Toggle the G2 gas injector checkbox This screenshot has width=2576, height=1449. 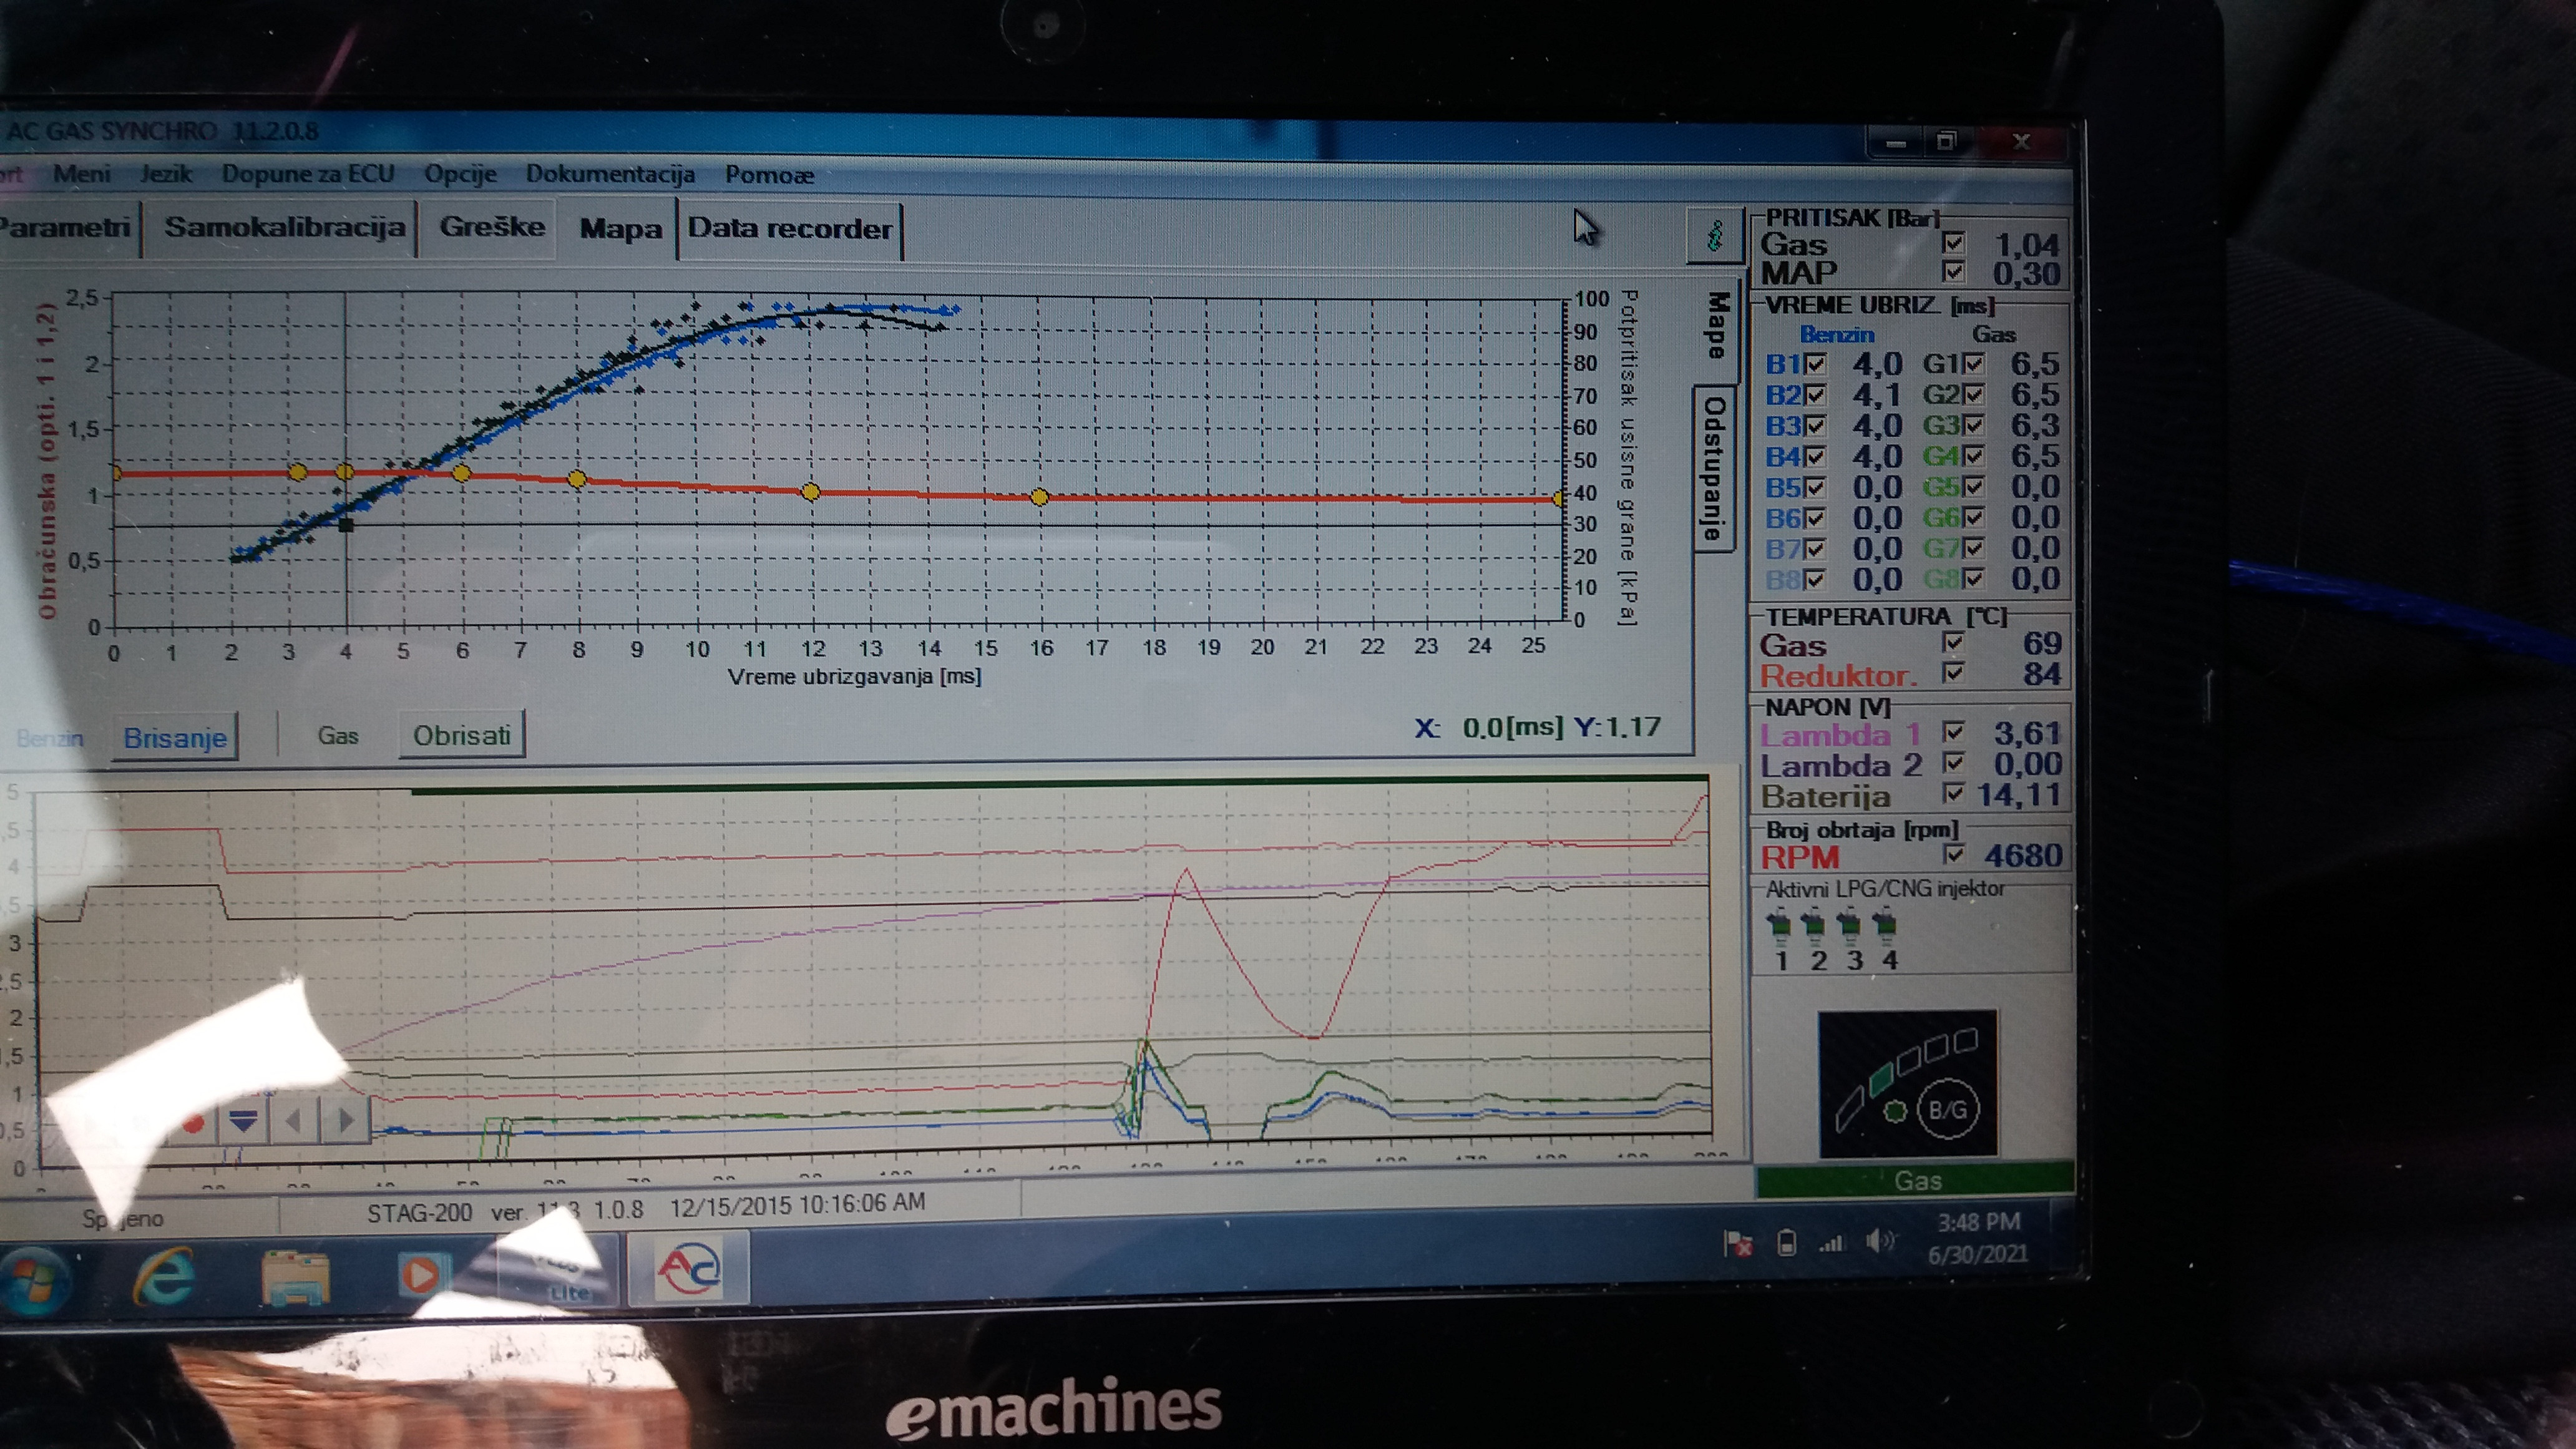[x=1973, y=394]
